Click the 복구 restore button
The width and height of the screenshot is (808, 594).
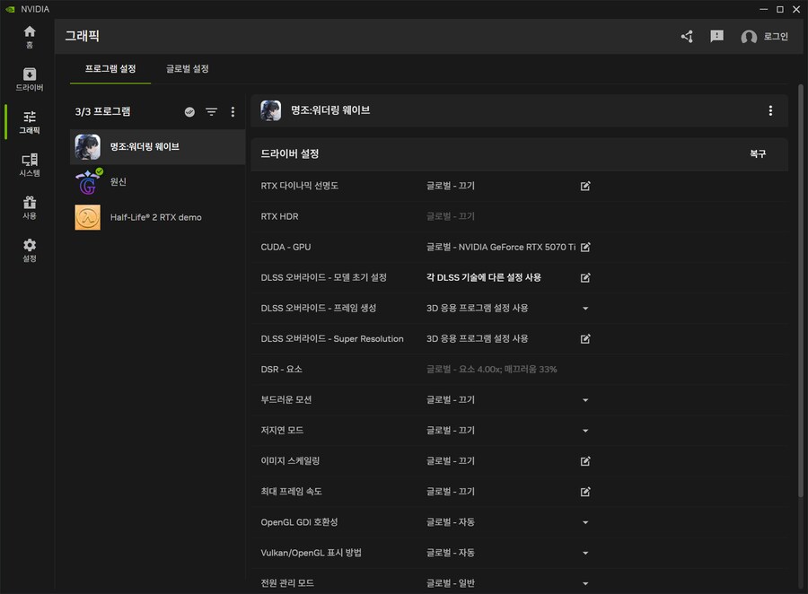[x=758, y=153]
